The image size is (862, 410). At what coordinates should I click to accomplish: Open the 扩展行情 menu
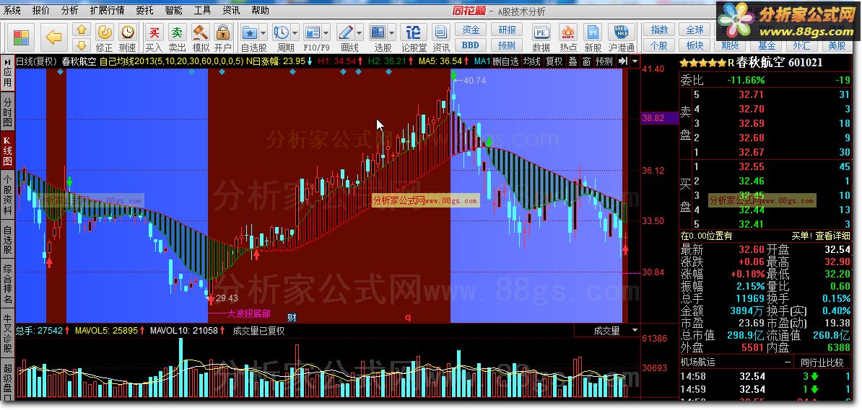pos(107,10)
